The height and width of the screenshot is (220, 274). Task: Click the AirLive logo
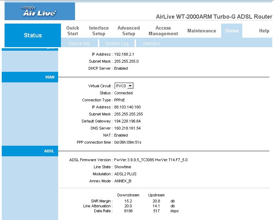39,11
